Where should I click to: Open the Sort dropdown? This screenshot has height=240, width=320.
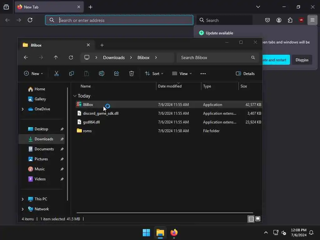[x=154, y=74]
